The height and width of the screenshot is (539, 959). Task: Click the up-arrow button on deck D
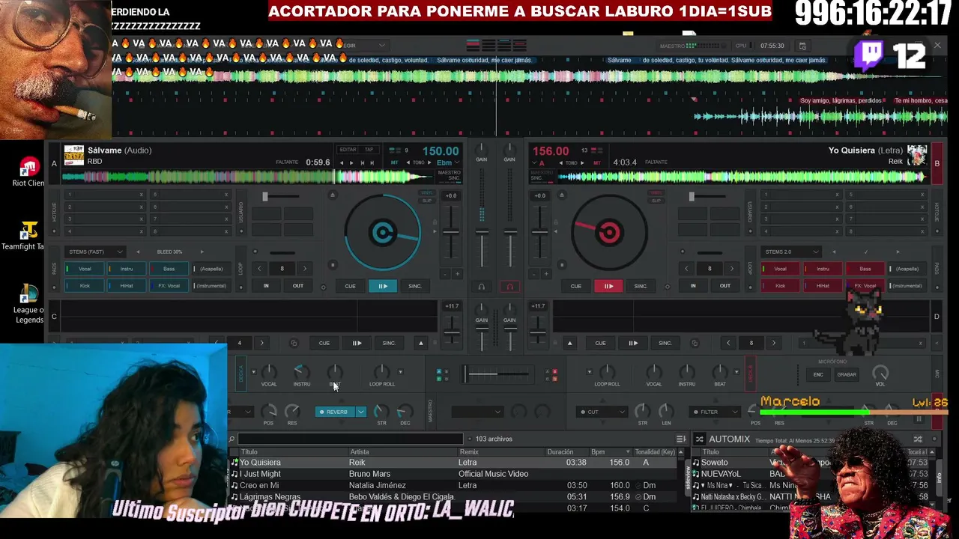(569, 343)
